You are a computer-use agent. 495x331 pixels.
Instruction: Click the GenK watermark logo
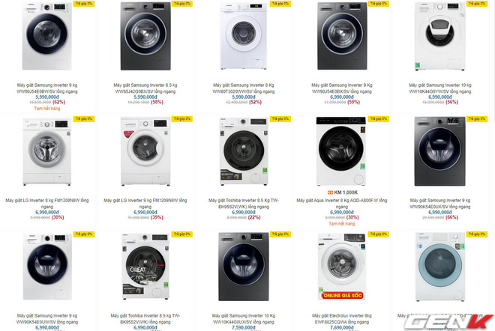click(x=448, y=322)
